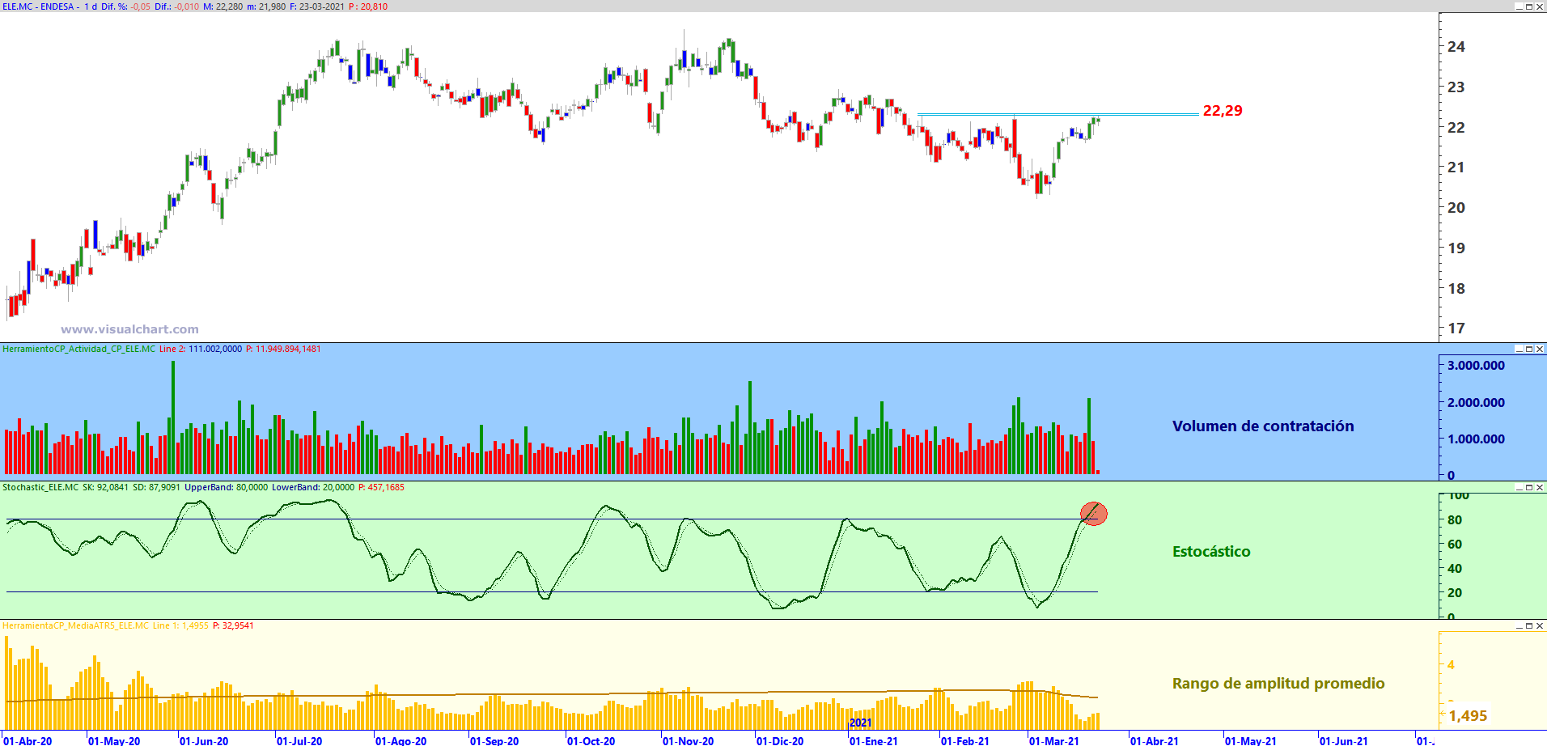Click the "UpperBand: 80,0000" value in Stochastic header

(x=226, y=487)
